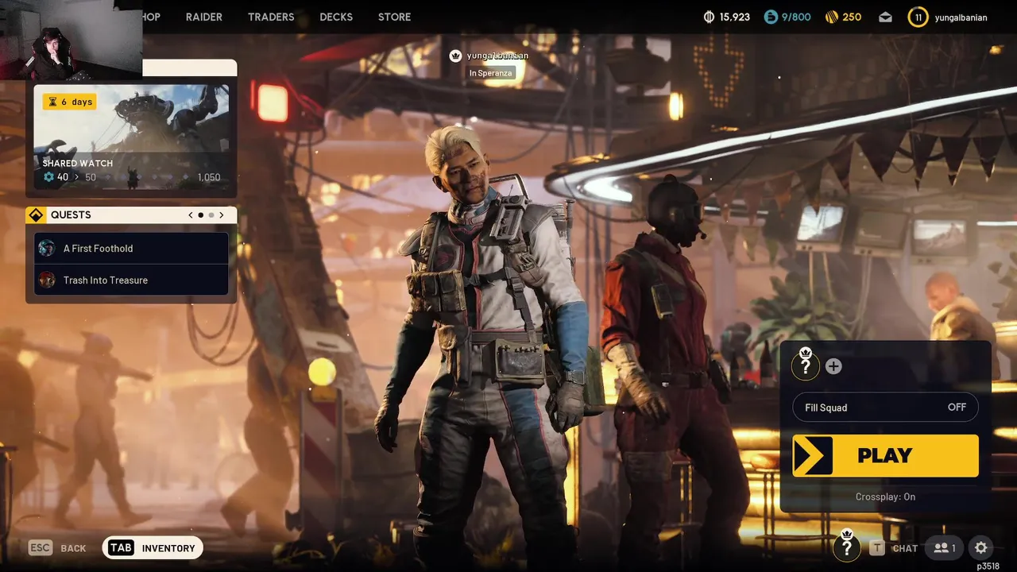Open the mail inbox envelope icon
This screenshot has height=572, width=1017.
pos(885,17)
